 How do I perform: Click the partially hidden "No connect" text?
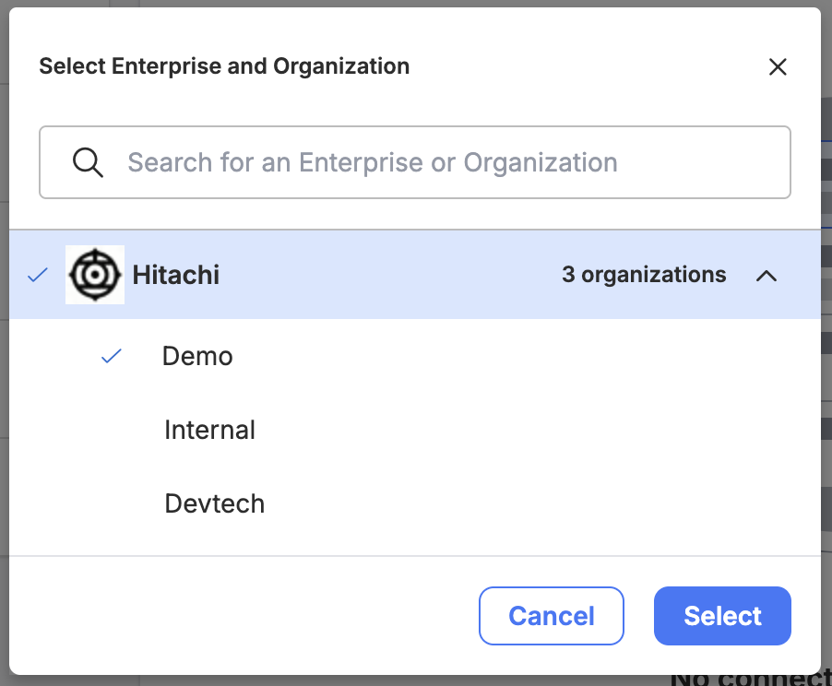point(751,680)
